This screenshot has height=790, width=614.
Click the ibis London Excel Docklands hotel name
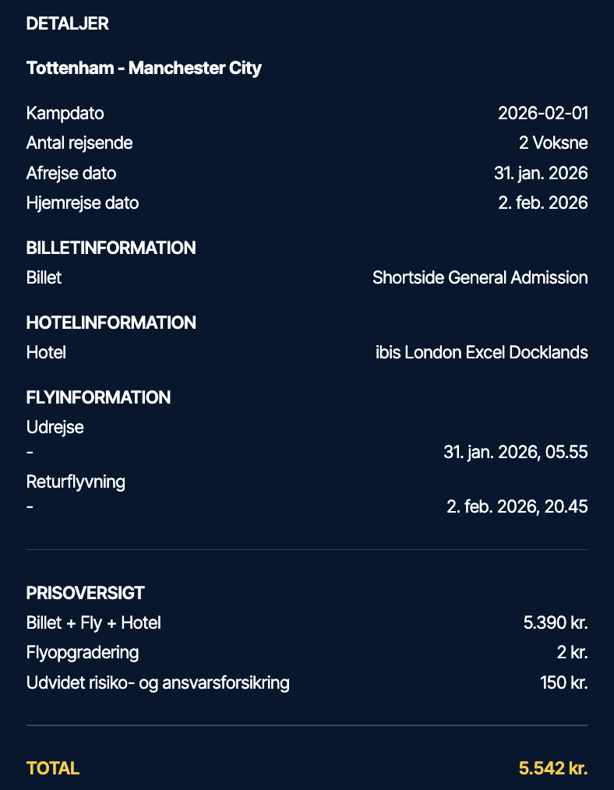click(x=482, y=352)
